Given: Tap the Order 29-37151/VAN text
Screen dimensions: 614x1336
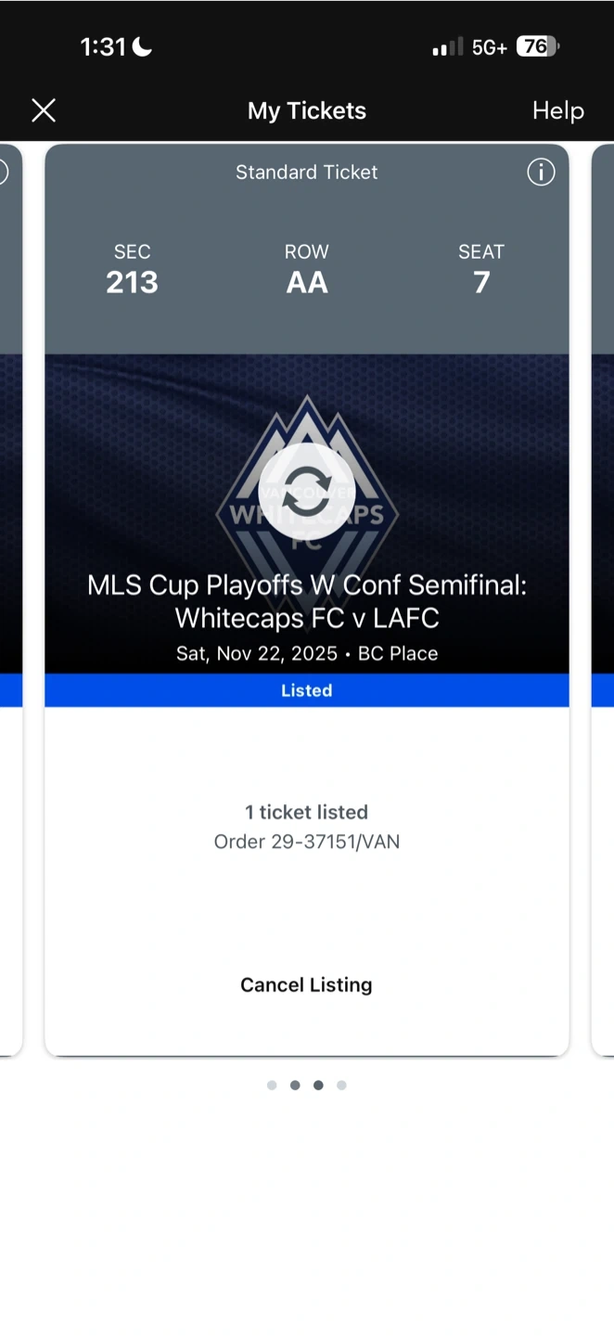Looking at the screenshot, I should (x=307, y=841).
